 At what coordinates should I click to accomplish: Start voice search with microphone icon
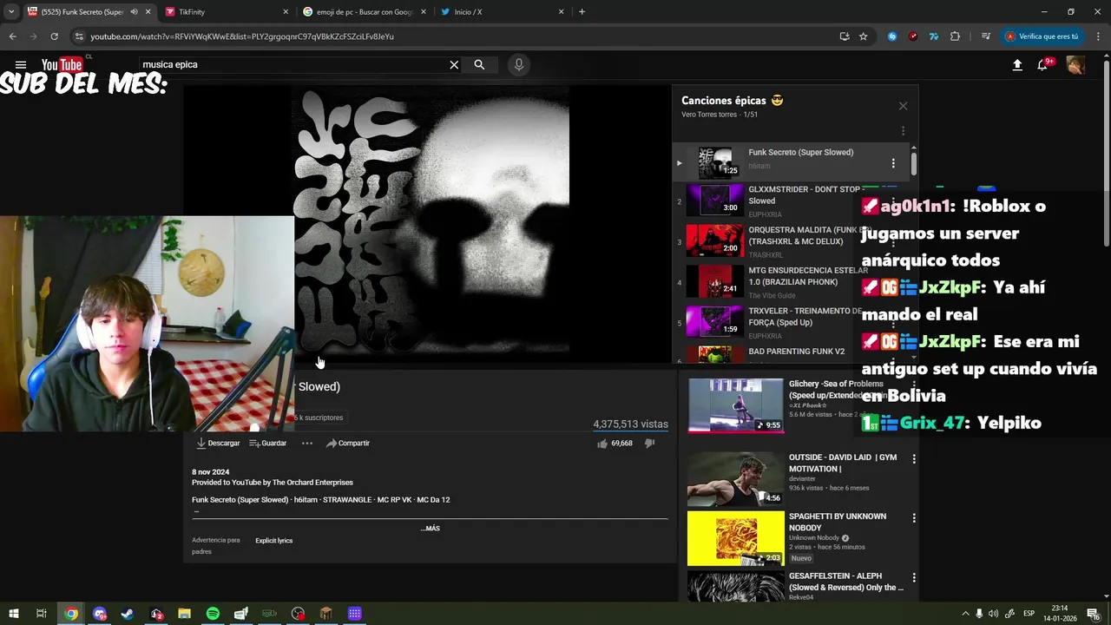(519, 65)
